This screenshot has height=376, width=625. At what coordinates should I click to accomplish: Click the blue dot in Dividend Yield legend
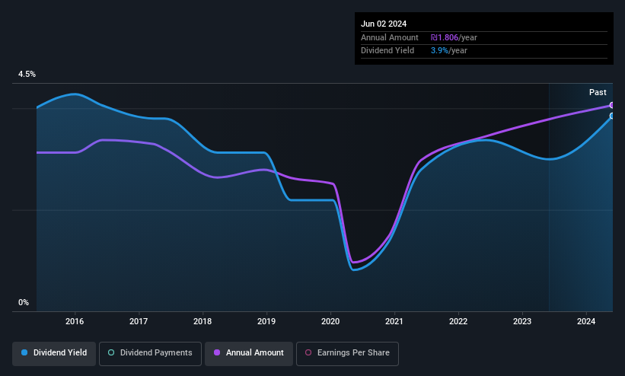(24, 352)
